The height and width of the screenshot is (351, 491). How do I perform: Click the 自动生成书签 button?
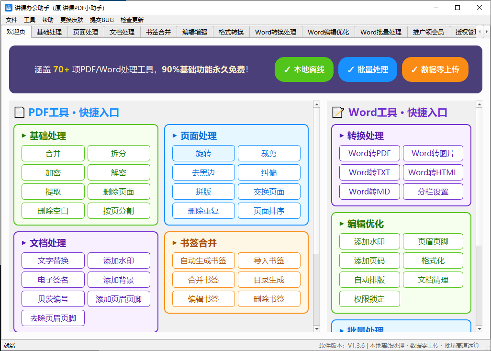click(203, 260)
